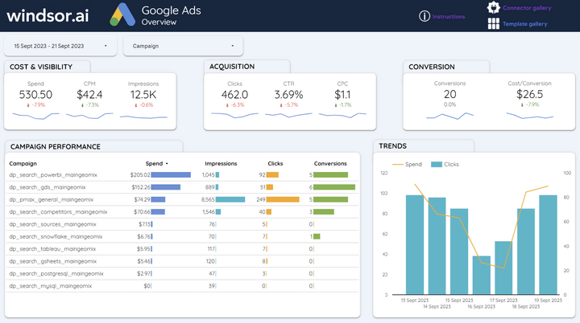Click the Conversions sparkline chart
580x323 pixels.
pyautogui.click(x=449, y=116)
